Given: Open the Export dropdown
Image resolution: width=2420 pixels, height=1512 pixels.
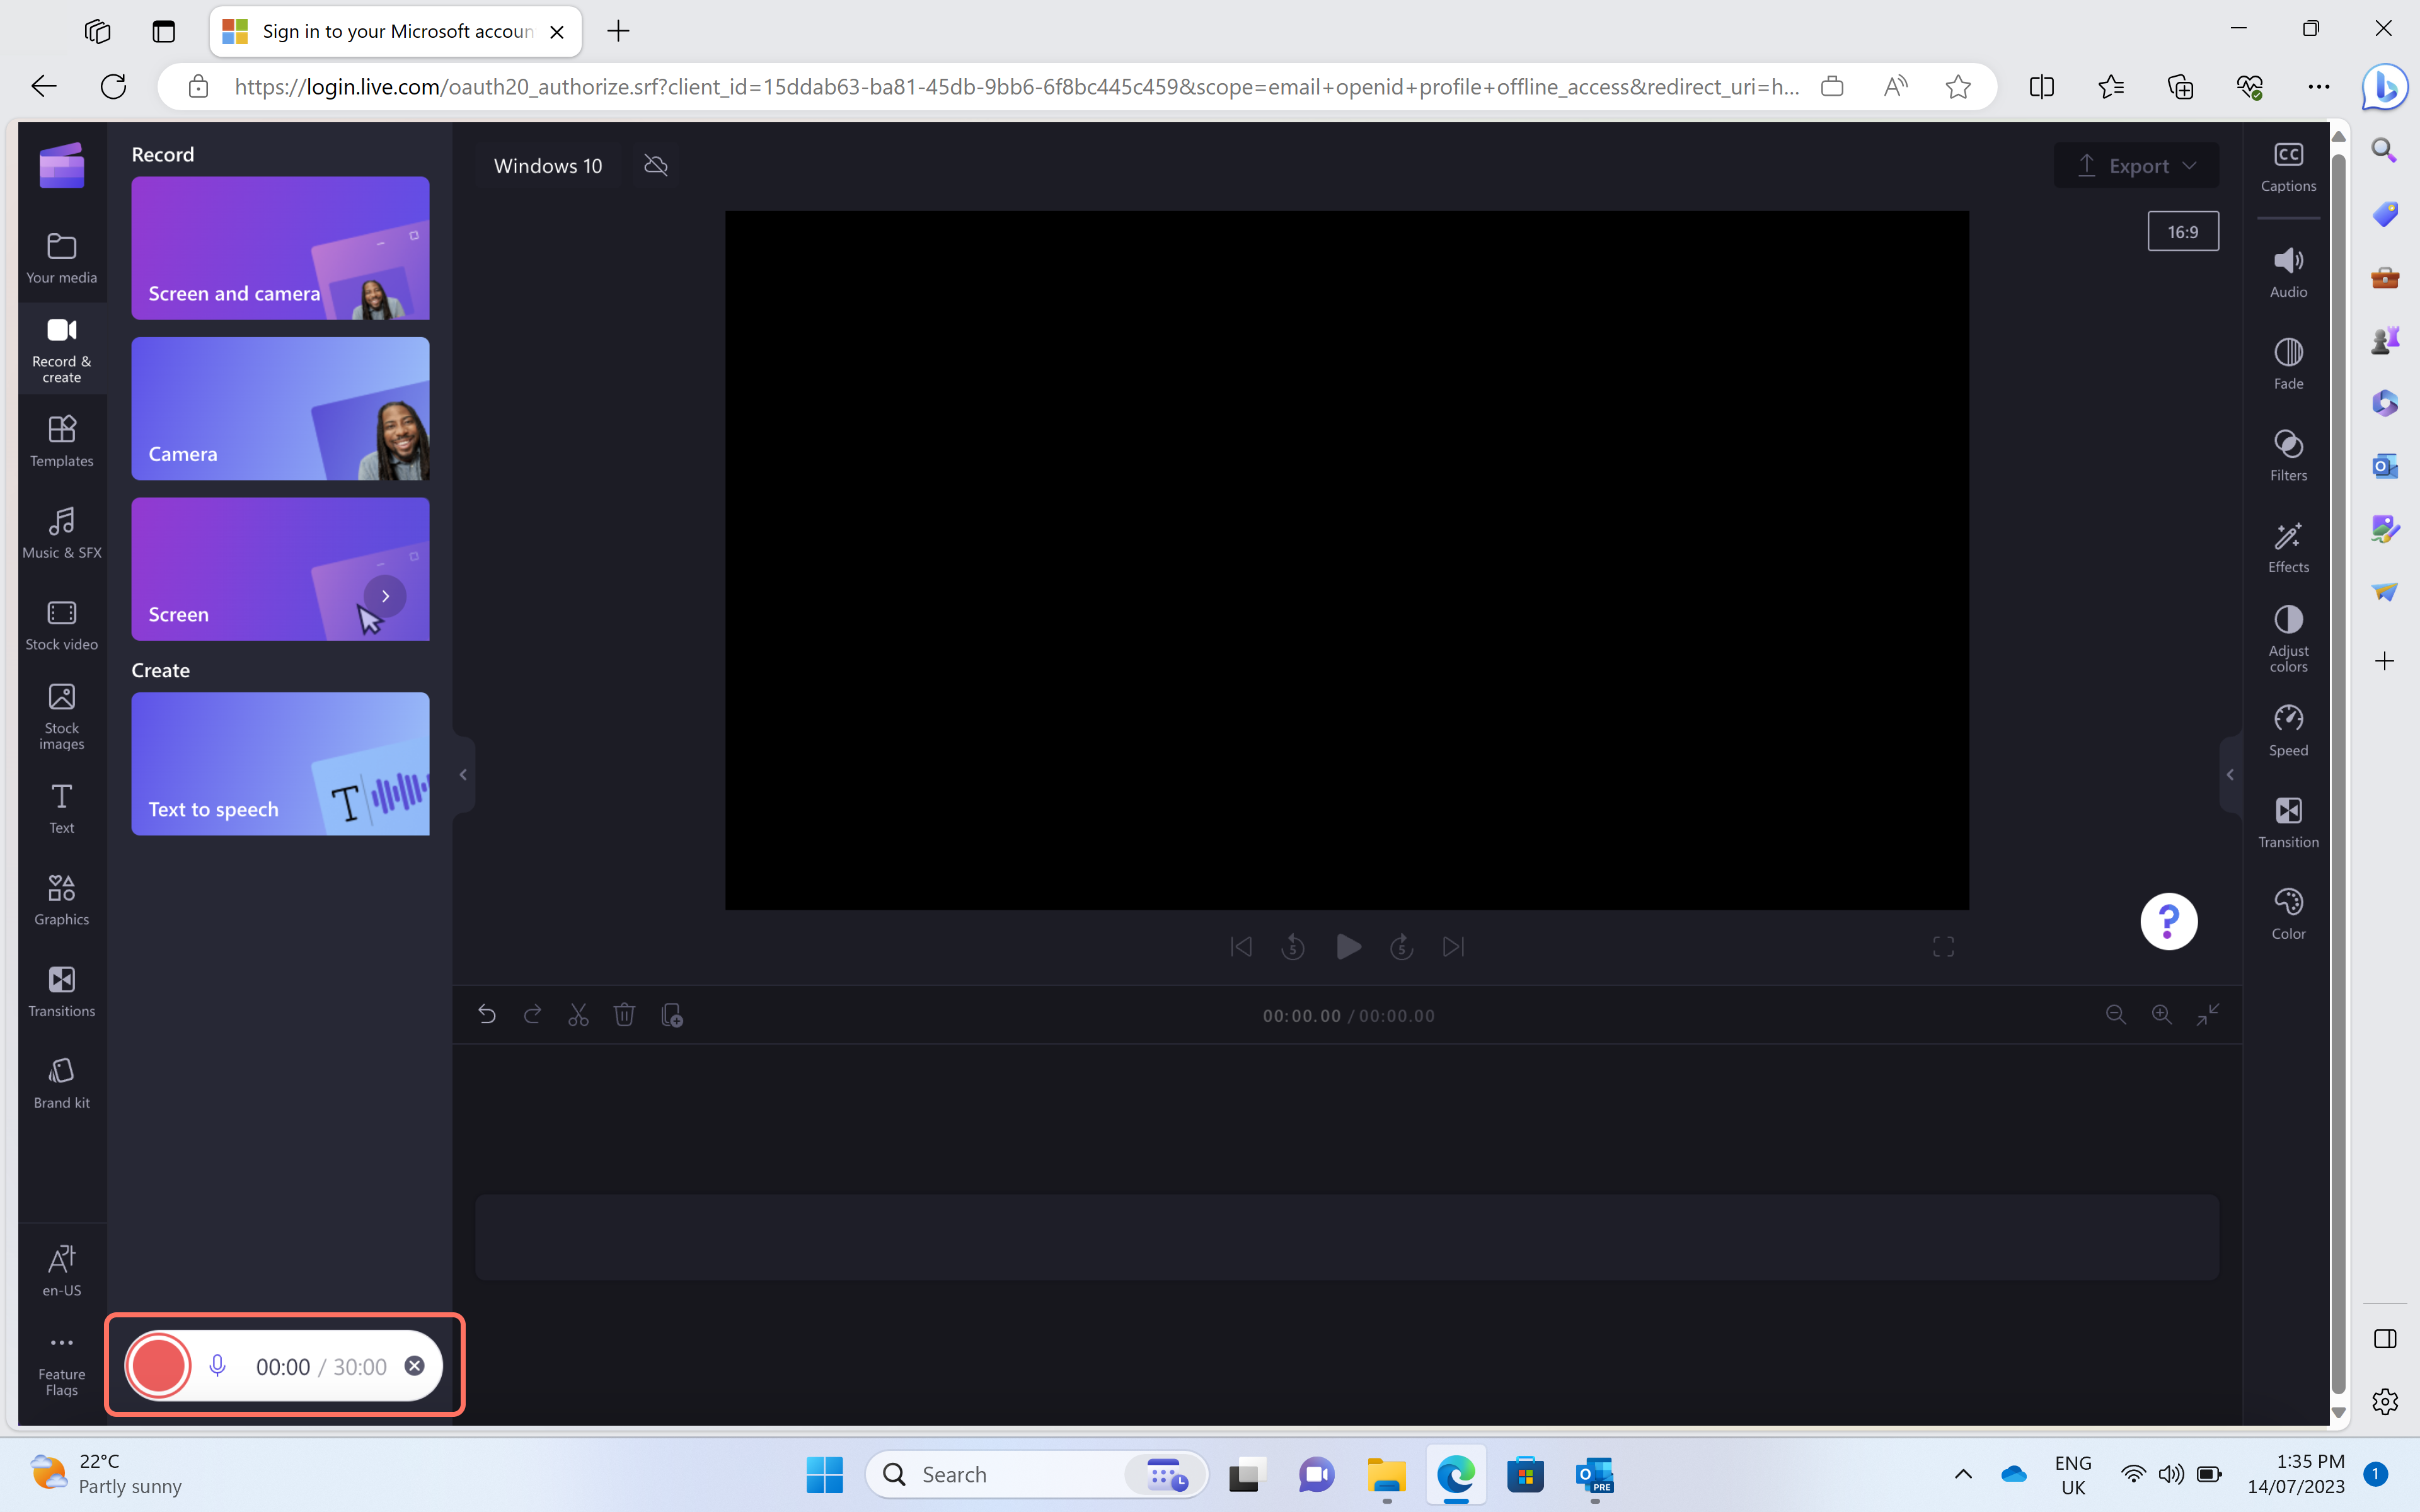Looking at the screenshot, I should point(2136,166).
